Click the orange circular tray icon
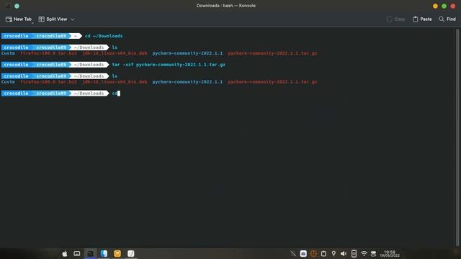 click(x=313, y=253)
